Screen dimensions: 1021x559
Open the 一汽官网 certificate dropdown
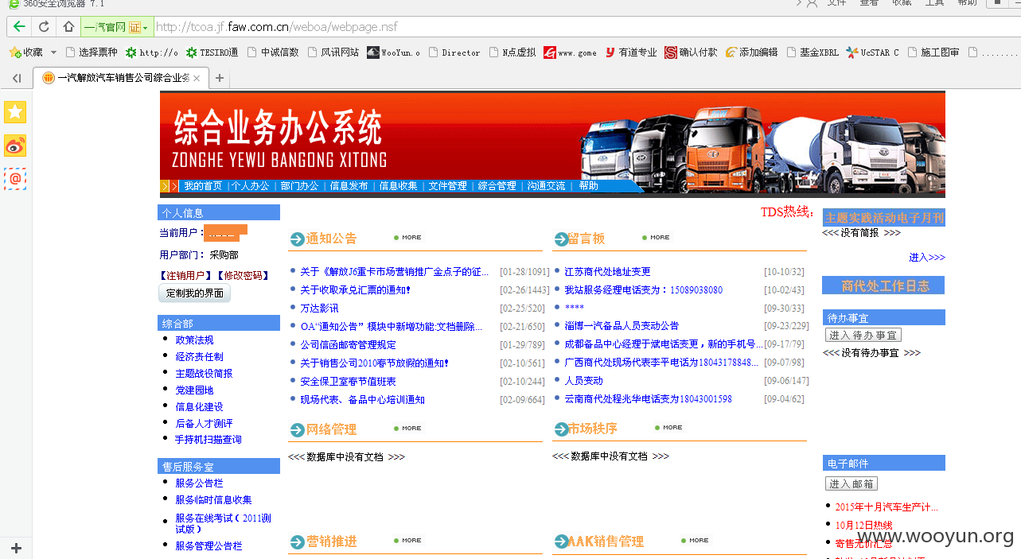coord(116,26)
